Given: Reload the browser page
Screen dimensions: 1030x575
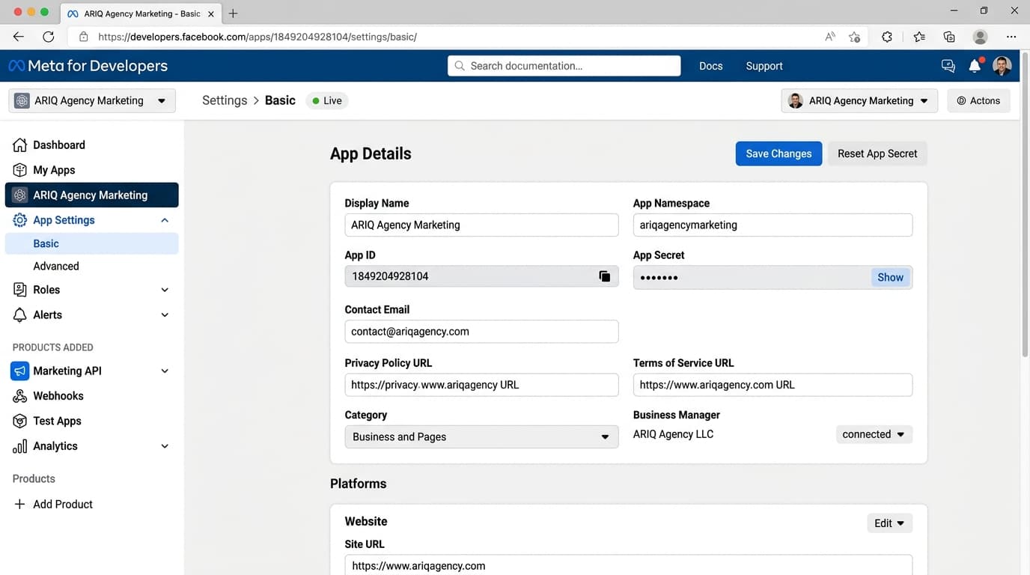Looking at the screenshot, I should point(49,37).
